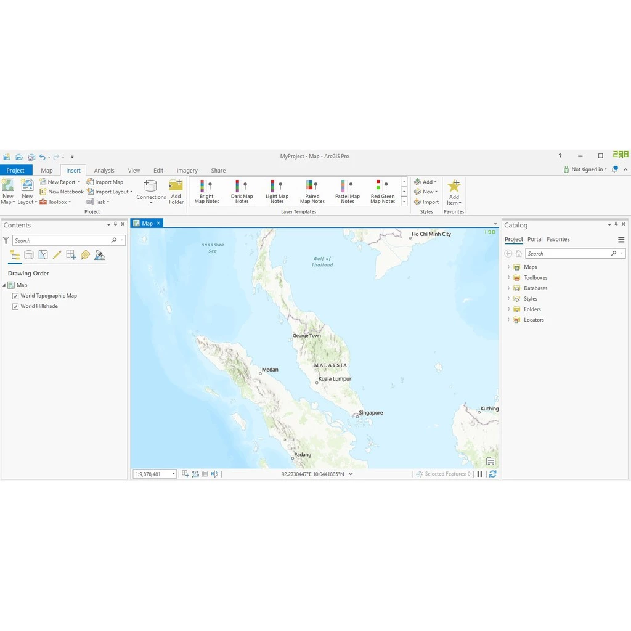The width and height of the screenshot is (631, 631).
Task: Click the Catalog pane hamburger menu
Action: click(621, 240)
